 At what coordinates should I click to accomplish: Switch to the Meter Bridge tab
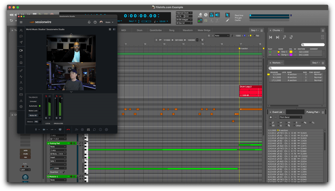pyautogui.click(x=204, y=30)
